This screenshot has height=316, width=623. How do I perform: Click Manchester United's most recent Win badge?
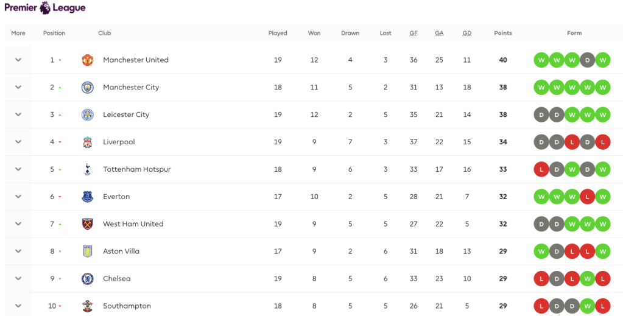[603, 60]
